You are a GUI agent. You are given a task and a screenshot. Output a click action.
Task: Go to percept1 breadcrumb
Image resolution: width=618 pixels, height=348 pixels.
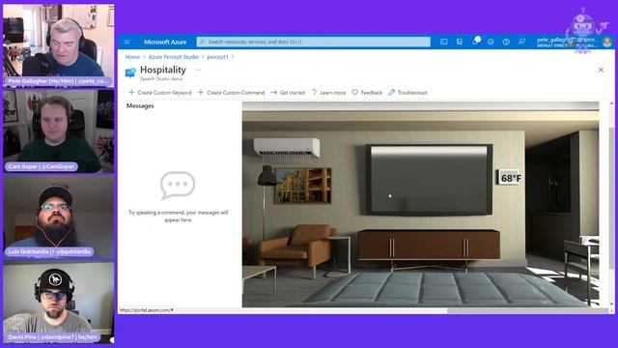click(217, 57)
